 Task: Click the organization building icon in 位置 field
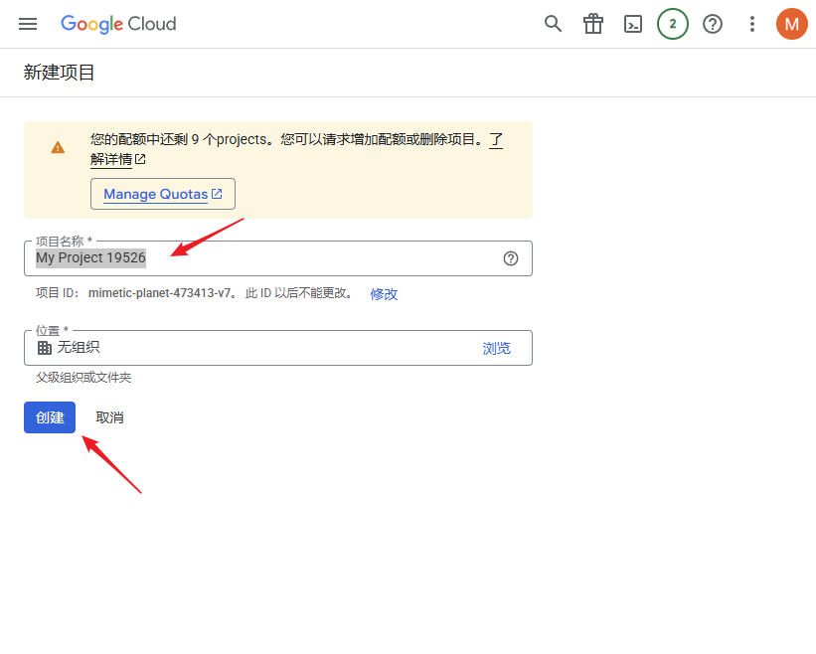[43, 347]
